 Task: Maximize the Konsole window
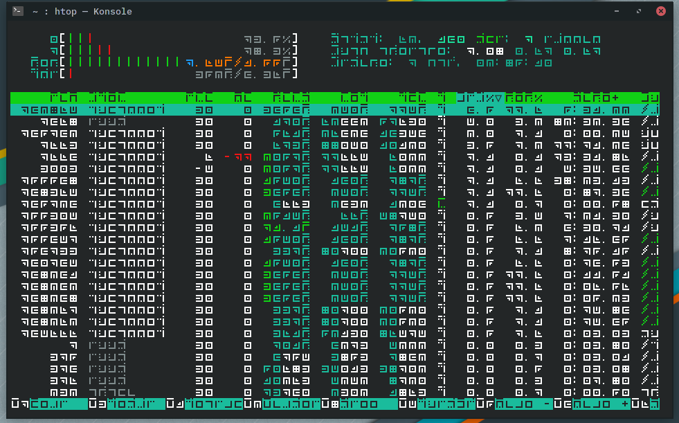(x=639, y=11)
